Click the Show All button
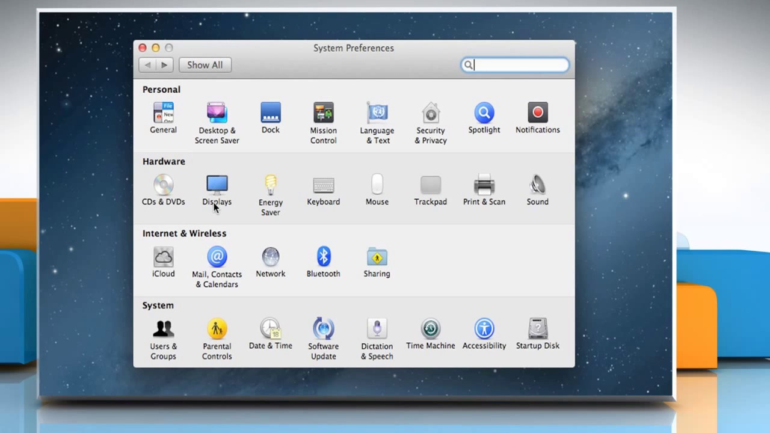770x433 pixels. click(205, 65)
